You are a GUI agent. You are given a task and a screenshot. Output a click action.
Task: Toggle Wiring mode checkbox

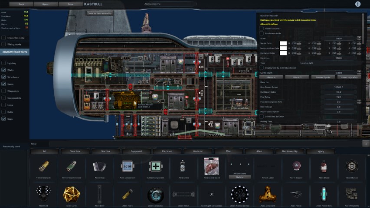pos(4,44)
